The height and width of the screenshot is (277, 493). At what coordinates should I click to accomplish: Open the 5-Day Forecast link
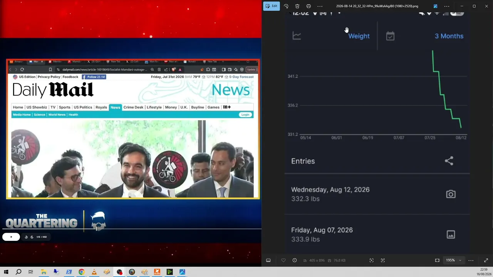pyautogui.click(x=241, y=77)
